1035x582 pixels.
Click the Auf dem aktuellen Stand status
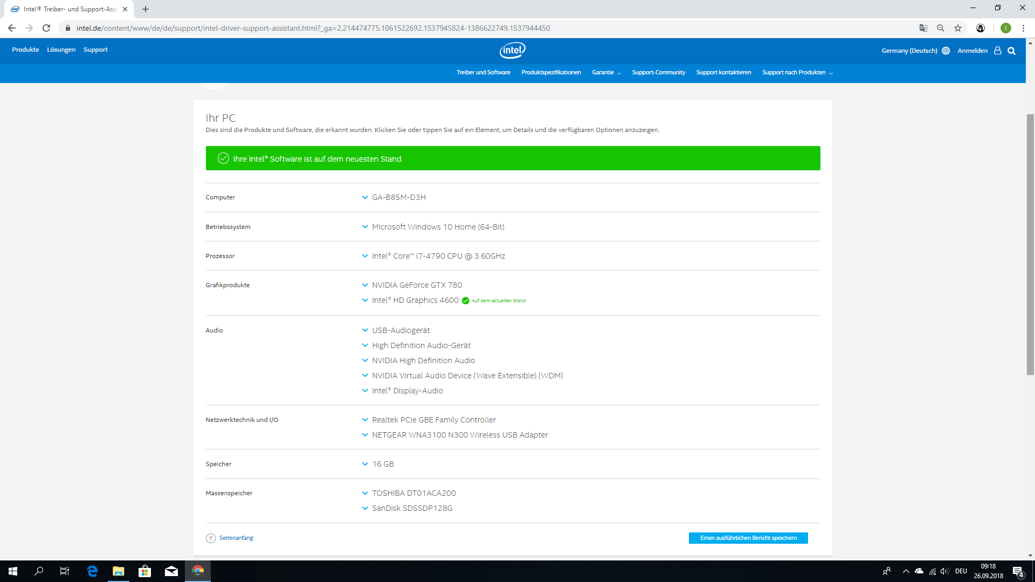point(498,301)
